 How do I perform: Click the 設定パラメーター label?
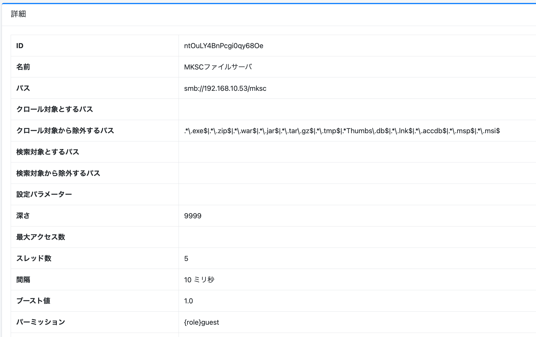(x=44, y=194)
